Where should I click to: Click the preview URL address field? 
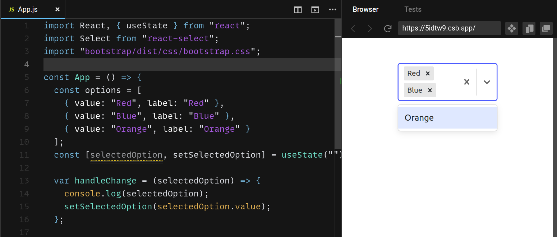[449, 28]
